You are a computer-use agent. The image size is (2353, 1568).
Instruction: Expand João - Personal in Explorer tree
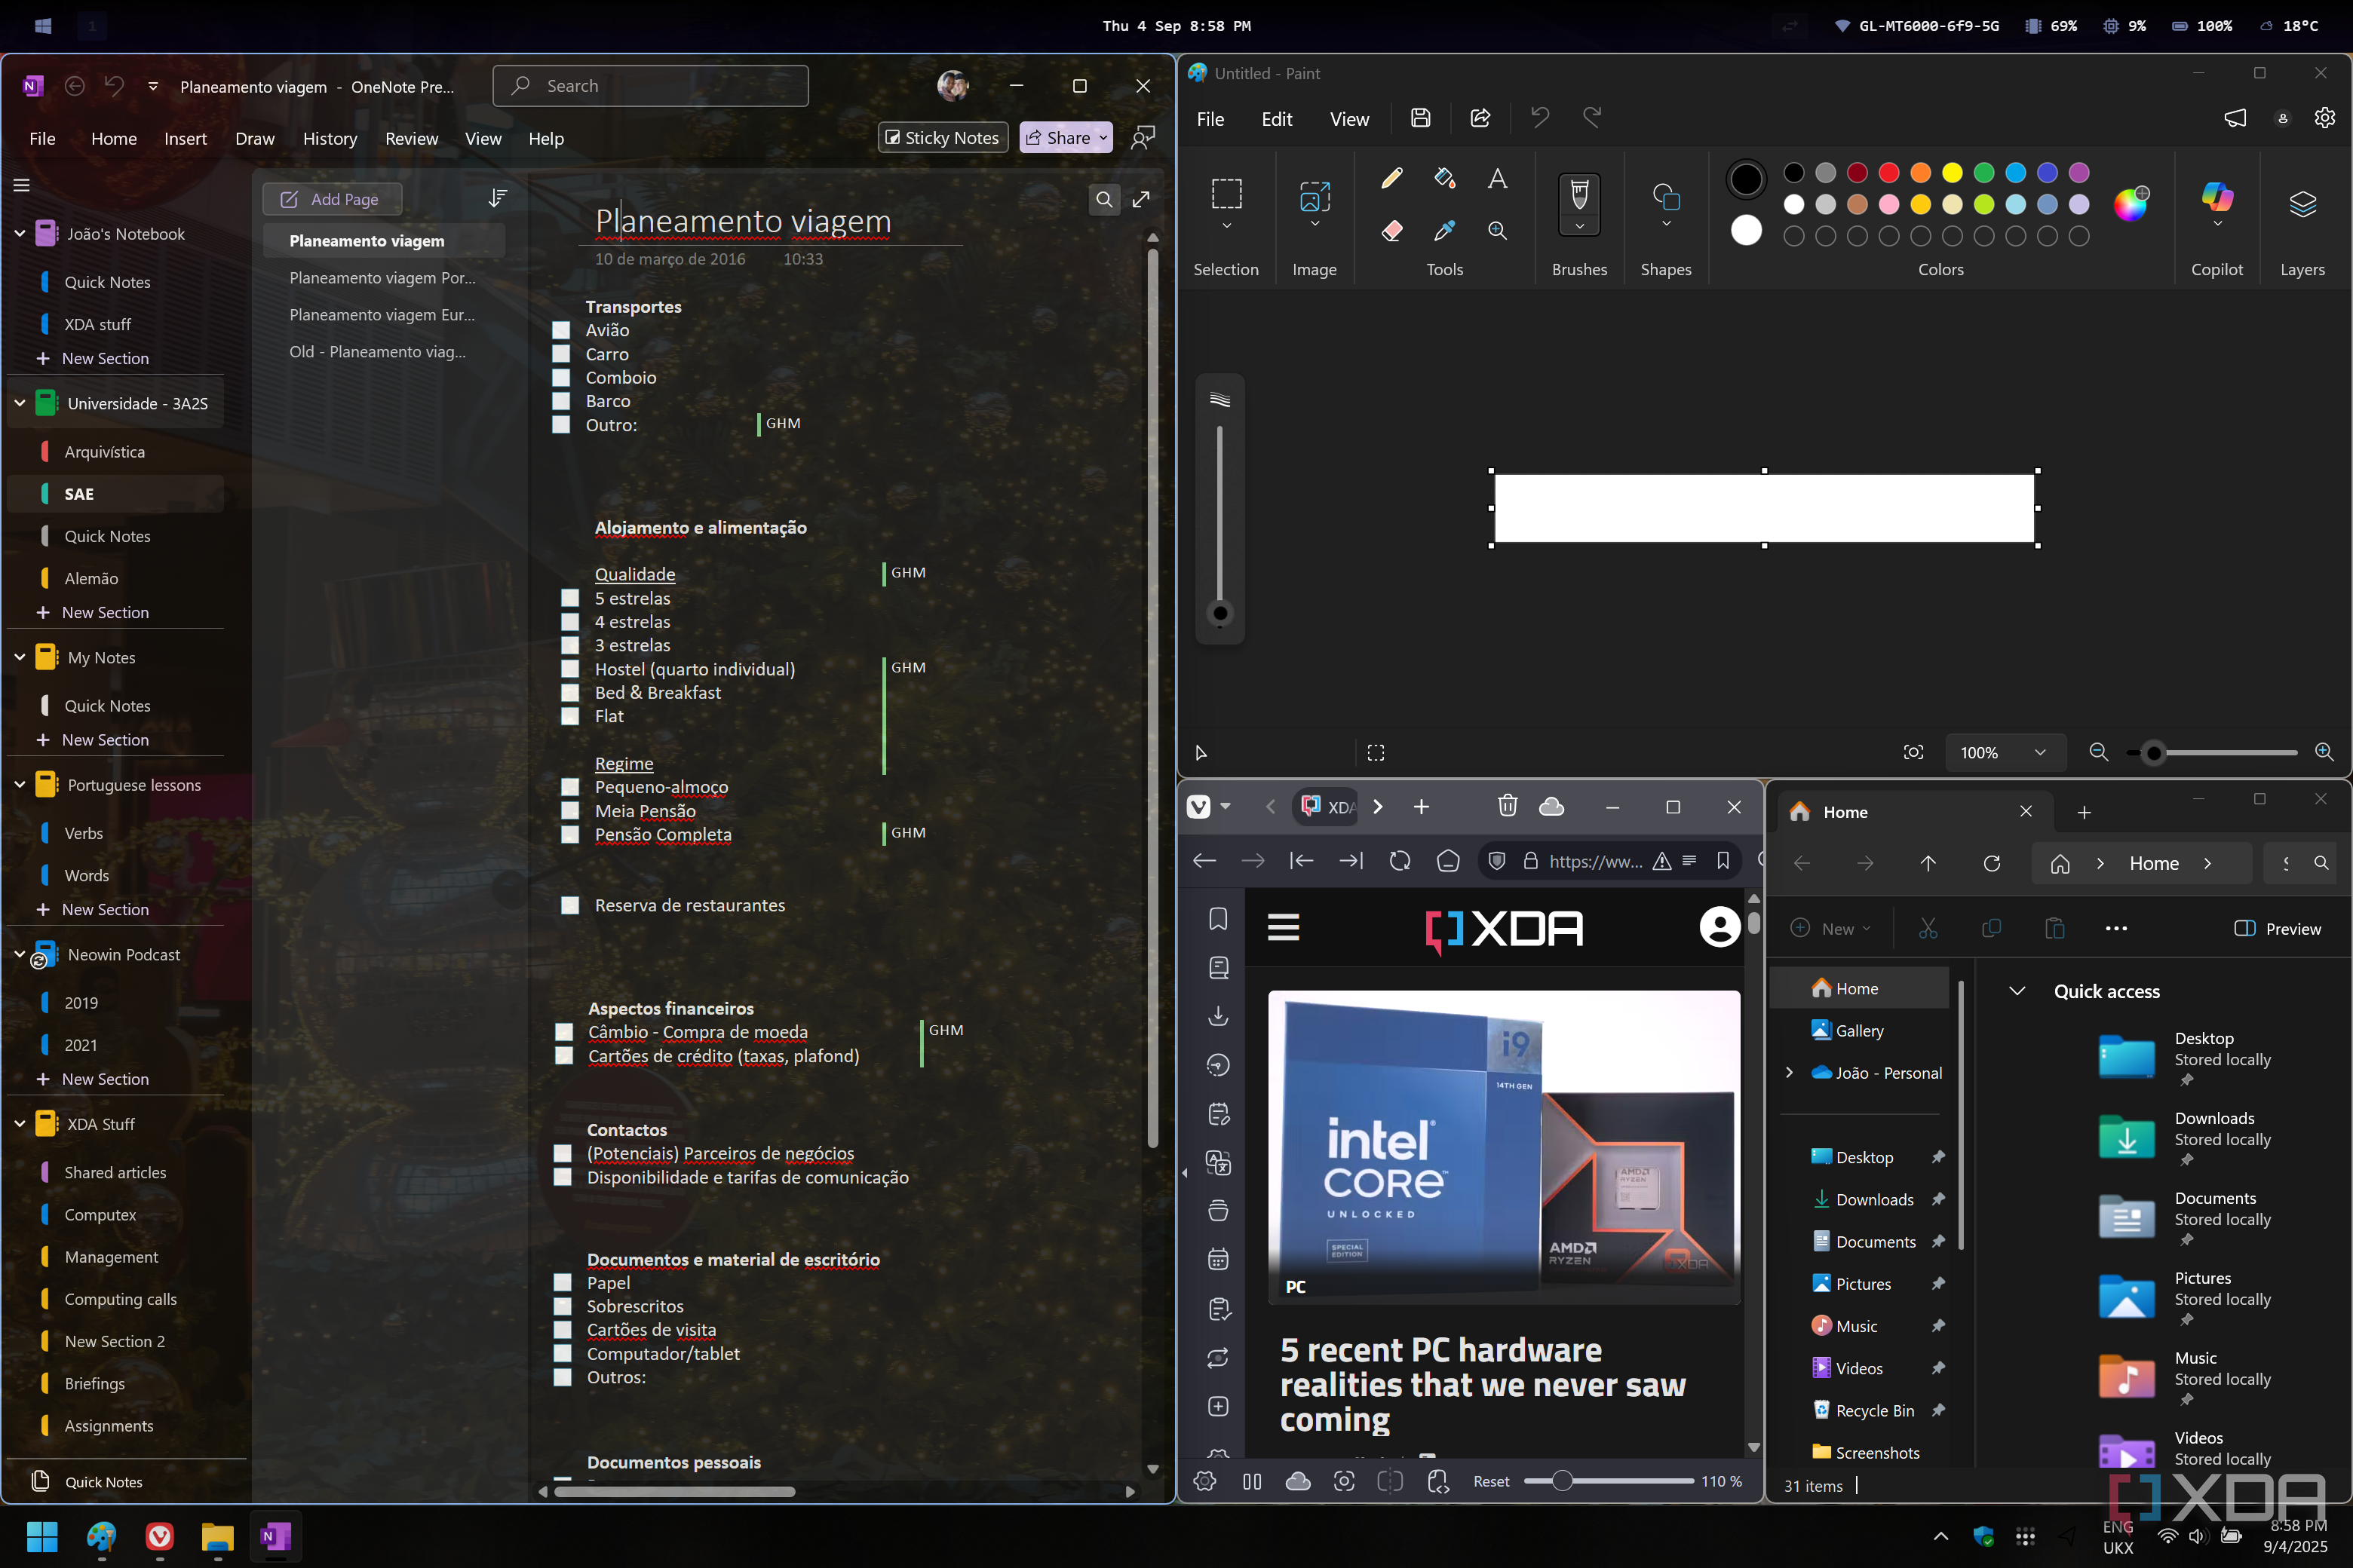click(x=1789, y=1072)
